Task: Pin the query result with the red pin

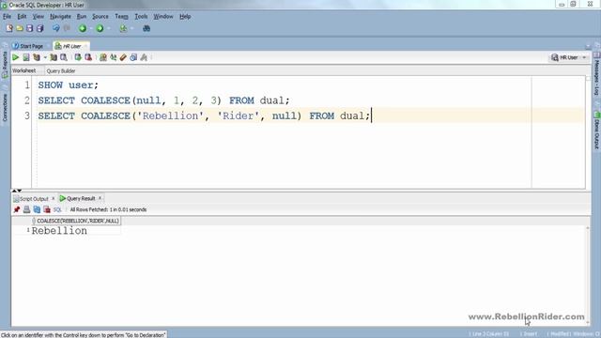Action: pyautogui.click(x=17, y=209)
